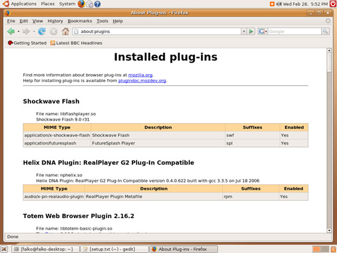The image size is (337, 253).
Task: Follow the plugindoc.mozdev.org link
Action: [x=142, y=81]
